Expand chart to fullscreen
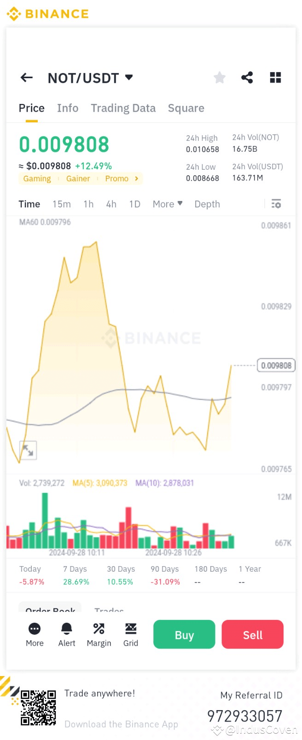Screen dimensions: 302x740 (28, 450)
